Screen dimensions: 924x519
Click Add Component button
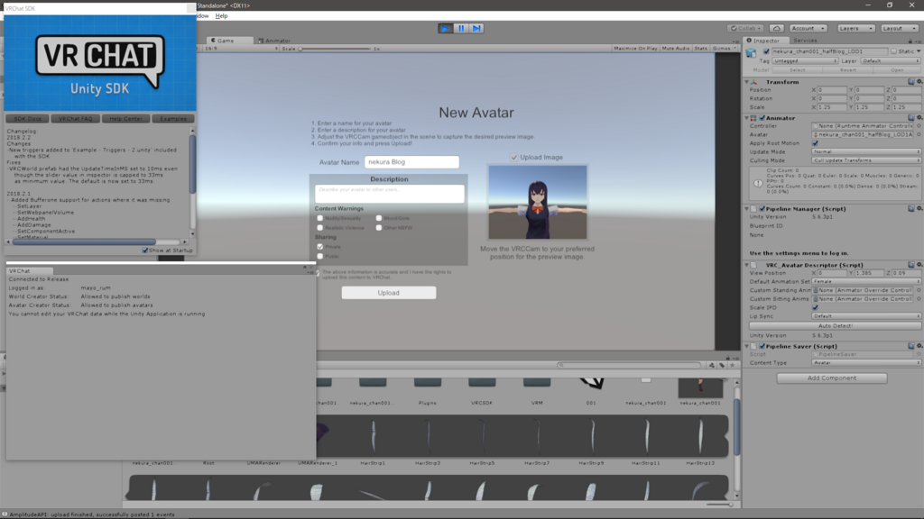(832, 378)
